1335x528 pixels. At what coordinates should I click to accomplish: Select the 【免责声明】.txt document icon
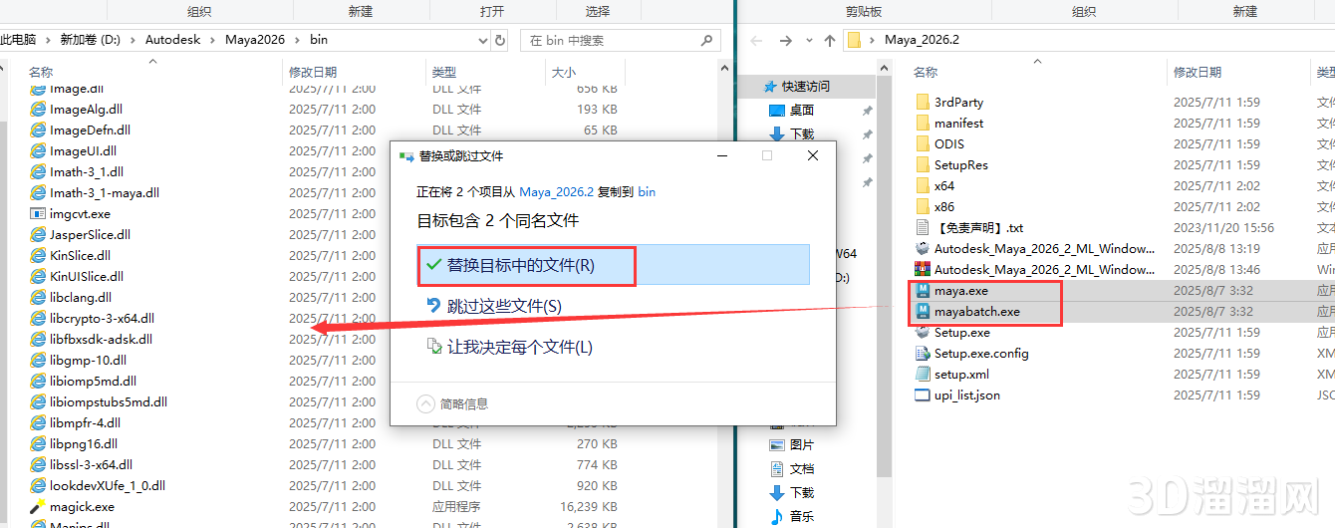pyautogui.click(x=923, y=228)
